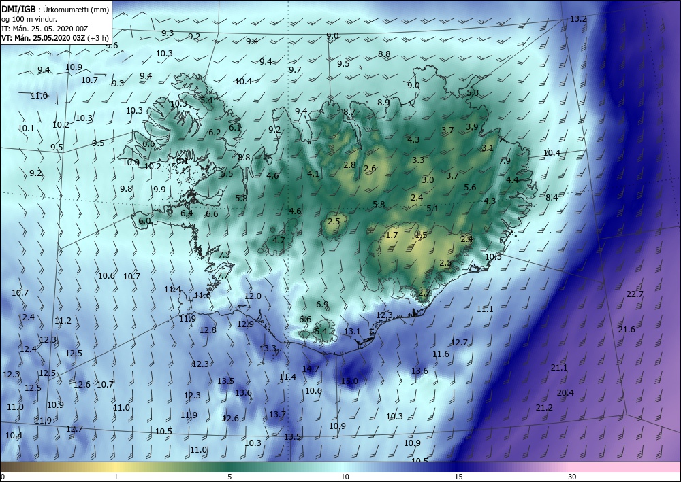Click the 1.5 value on the glacier
681x482 pixels.
pos(421,235)
